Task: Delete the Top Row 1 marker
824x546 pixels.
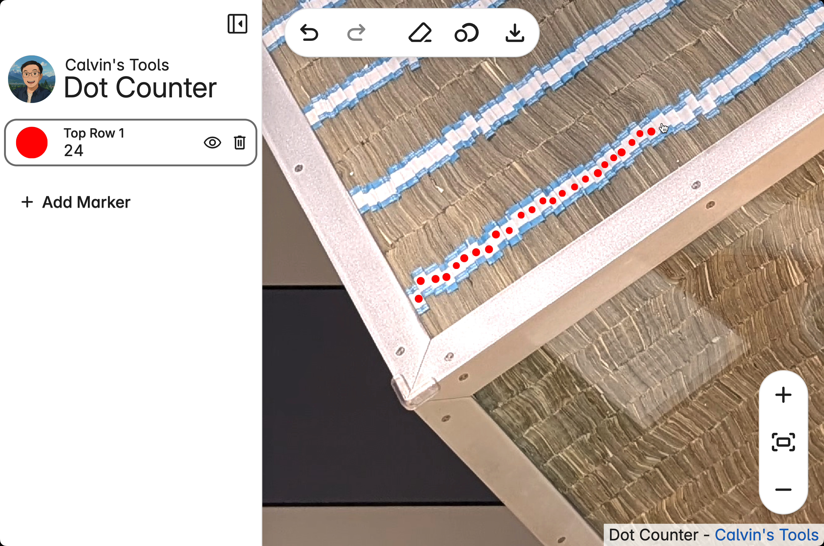Action: coord(240,143)
